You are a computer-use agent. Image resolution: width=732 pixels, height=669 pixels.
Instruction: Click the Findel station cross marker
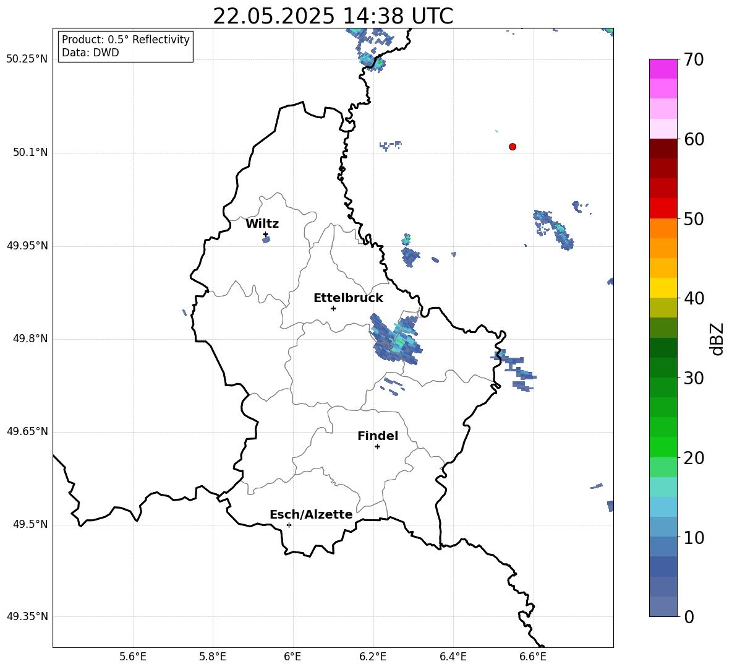pos(377,447)
